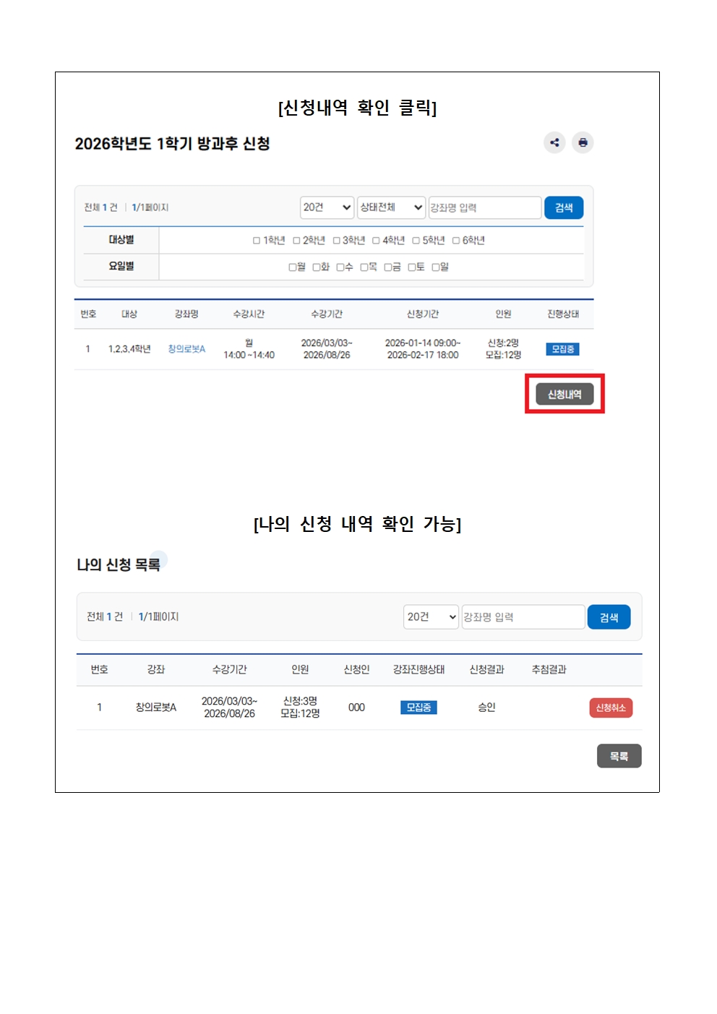Viewport: 717px width, 1014px height.
Task: Toggle the 금 weekday checkbox
Action: tap(388, 267)
